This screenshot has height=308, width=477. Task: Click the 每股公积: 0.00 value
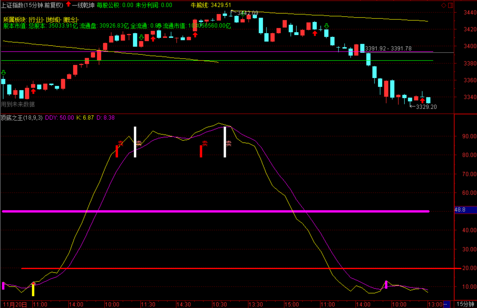coord(115,5)
